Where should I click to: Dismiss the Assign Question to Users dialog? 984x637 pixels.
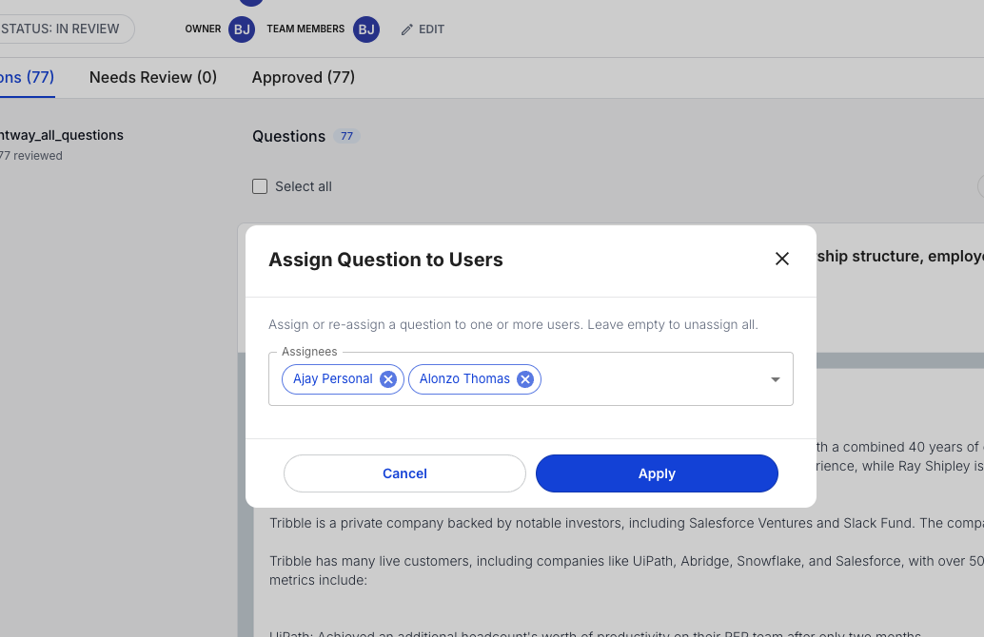[782, 259]
